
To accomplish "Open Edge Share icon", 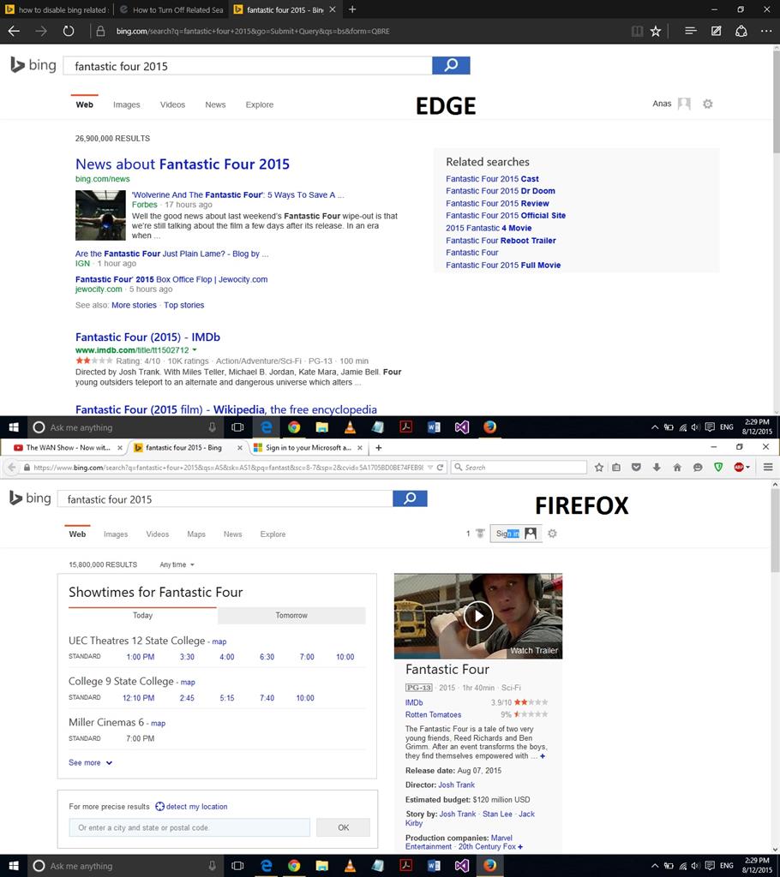I will 741,31.
